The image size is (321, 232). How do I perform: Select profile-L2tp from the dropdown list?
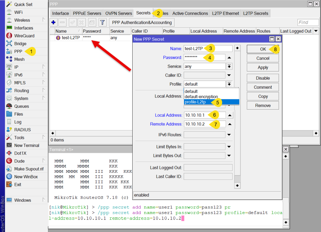(197, 102)
